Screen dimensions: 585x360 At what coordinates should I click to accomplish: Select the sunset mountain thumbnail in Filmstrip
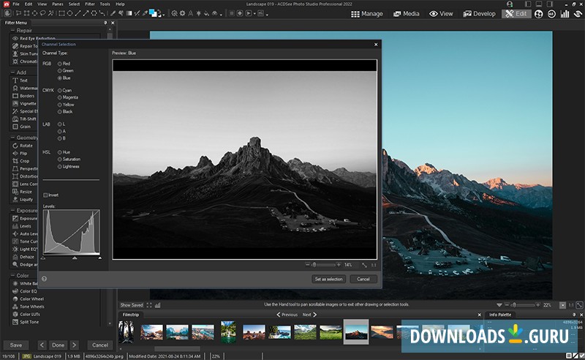coord(382,331)
